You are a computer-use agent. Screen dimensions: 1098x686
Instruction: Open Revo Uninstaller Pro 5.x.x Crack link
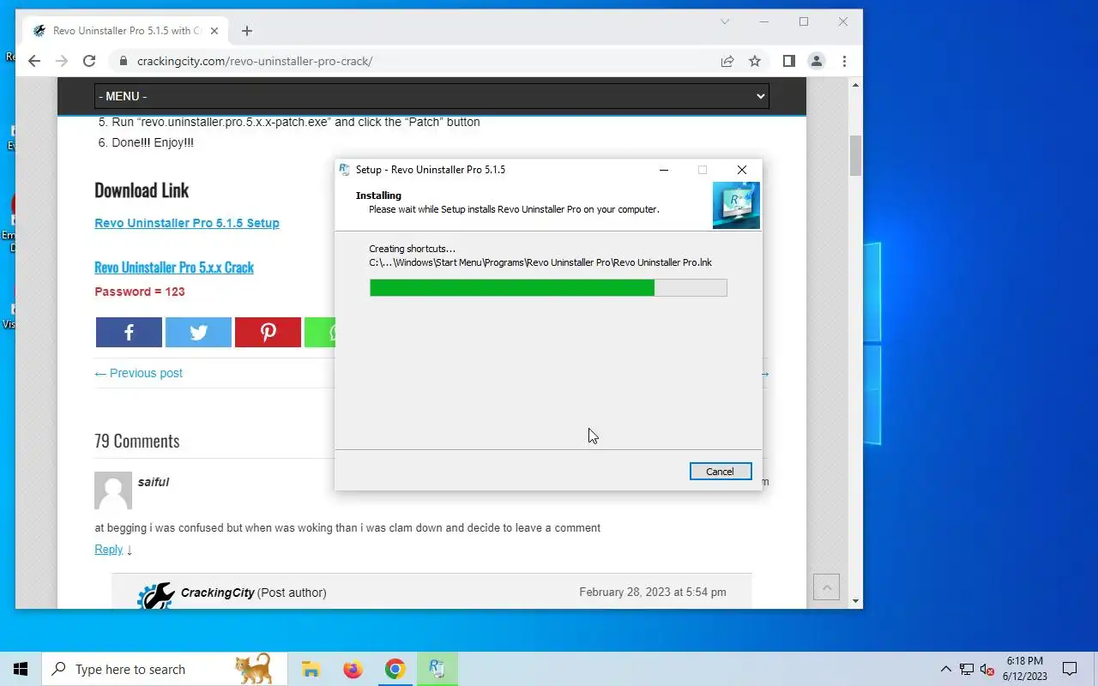[174, 268]
